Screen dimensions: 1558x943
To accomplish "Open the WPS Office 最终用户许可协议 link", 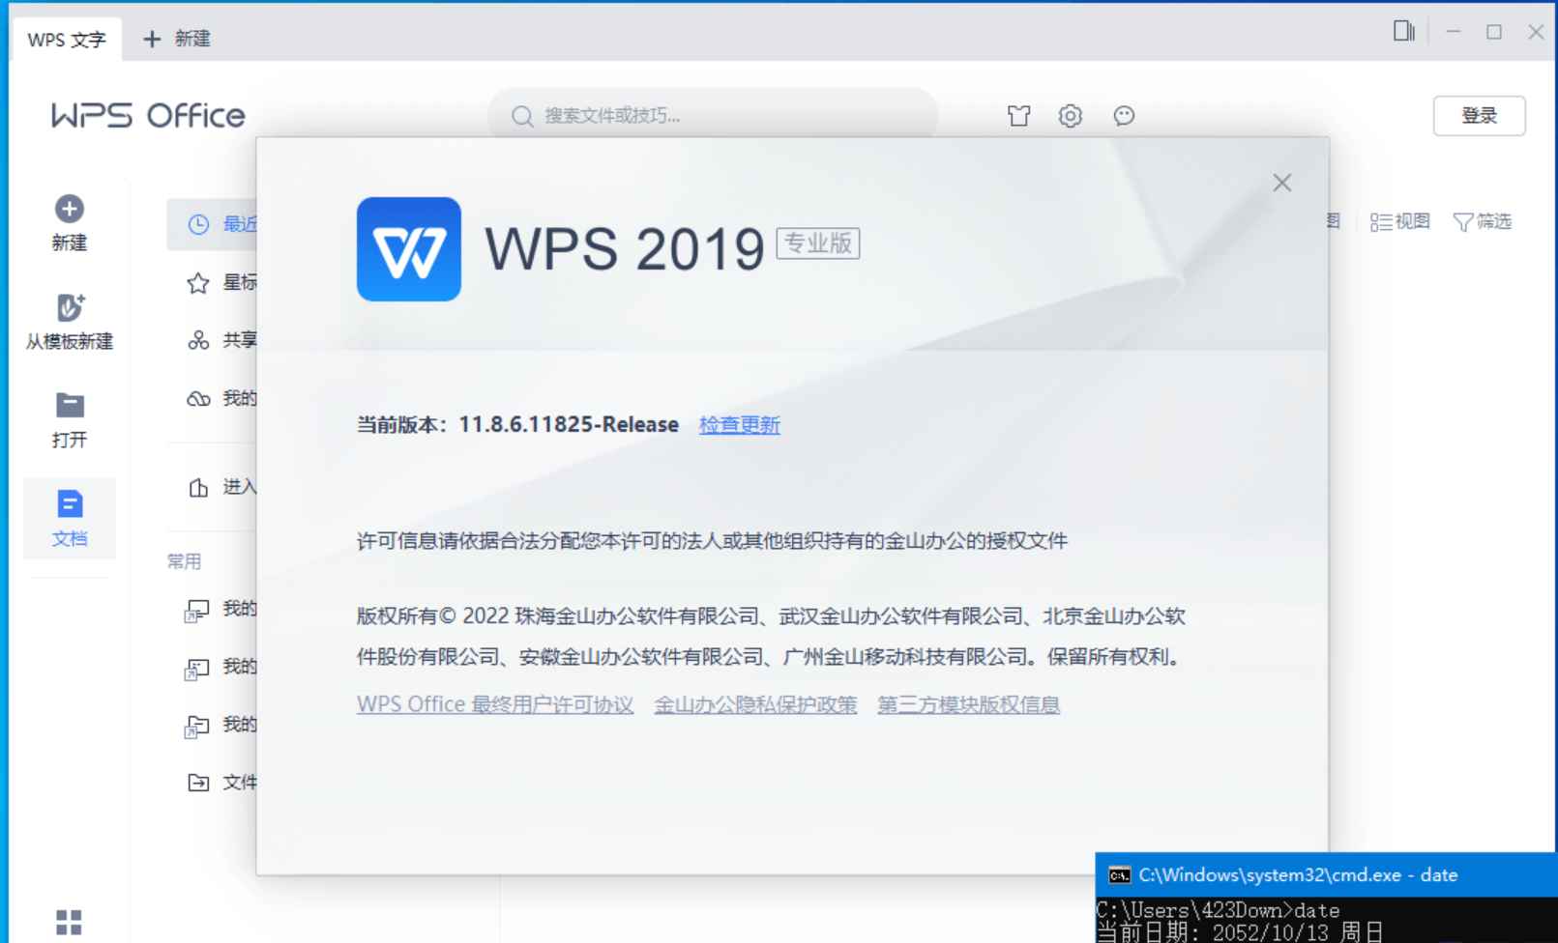I will pyautogui.click(x=494, y=704).
